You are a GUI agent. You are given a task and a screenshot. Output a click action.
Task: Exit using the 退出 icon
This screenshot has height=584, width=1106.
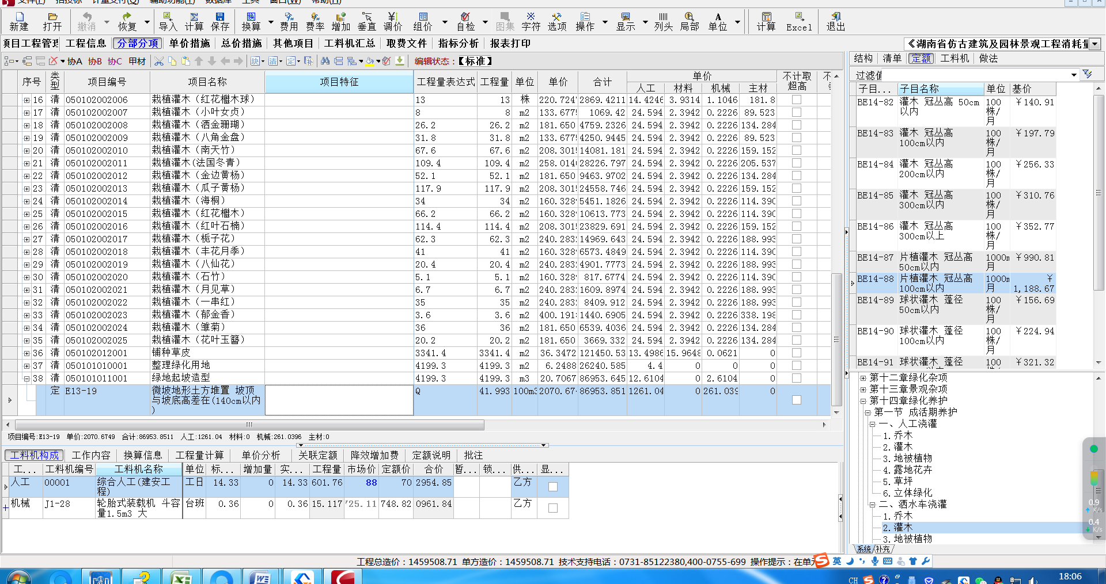coord(836,21)
